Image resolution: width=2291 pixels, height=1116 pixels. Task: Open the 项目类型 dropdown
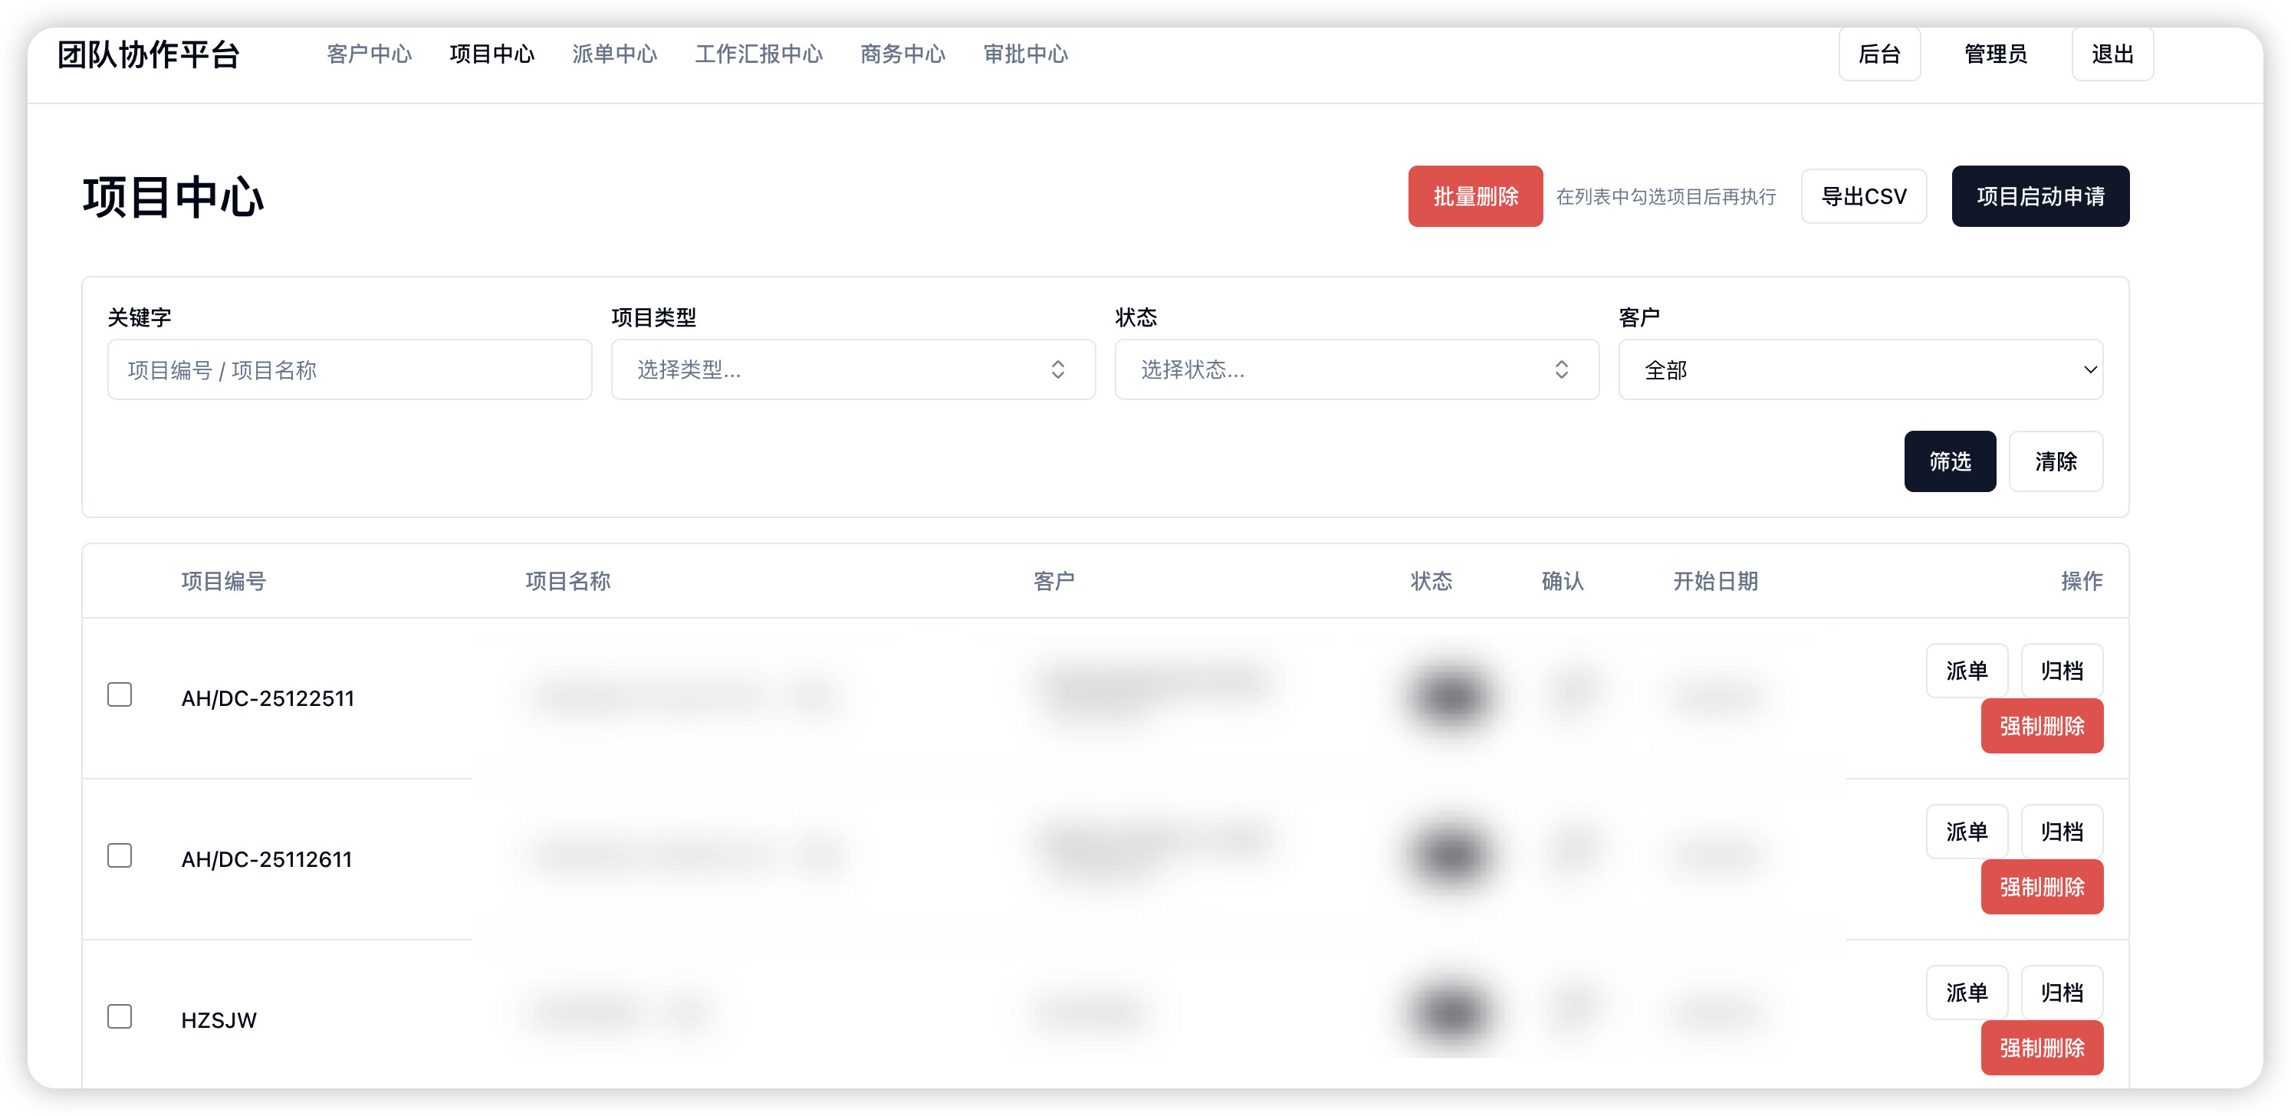point(852,370)
